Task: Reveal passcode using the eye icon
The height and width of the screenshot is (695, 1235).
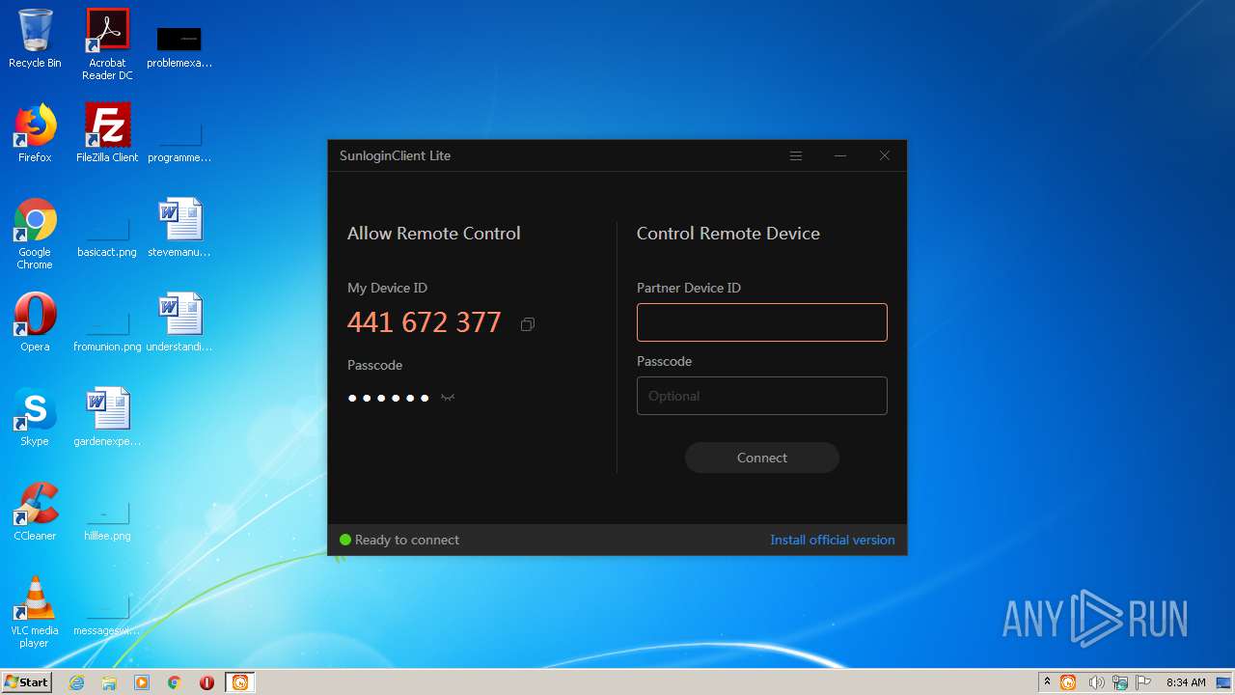Action: click(x=448, y=398)
